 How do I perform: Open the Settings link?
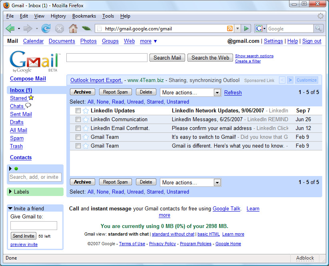pyautogui.click(x=273, y=41)
